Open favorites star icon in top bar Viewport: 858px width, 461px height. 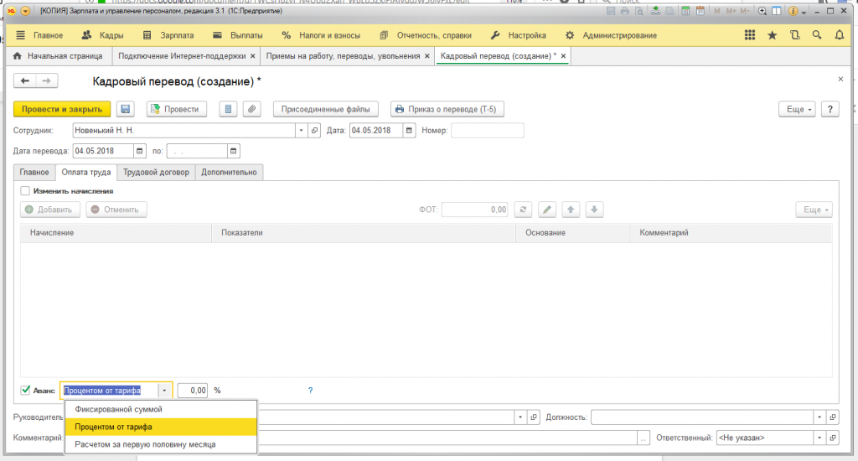coord(772,35)
